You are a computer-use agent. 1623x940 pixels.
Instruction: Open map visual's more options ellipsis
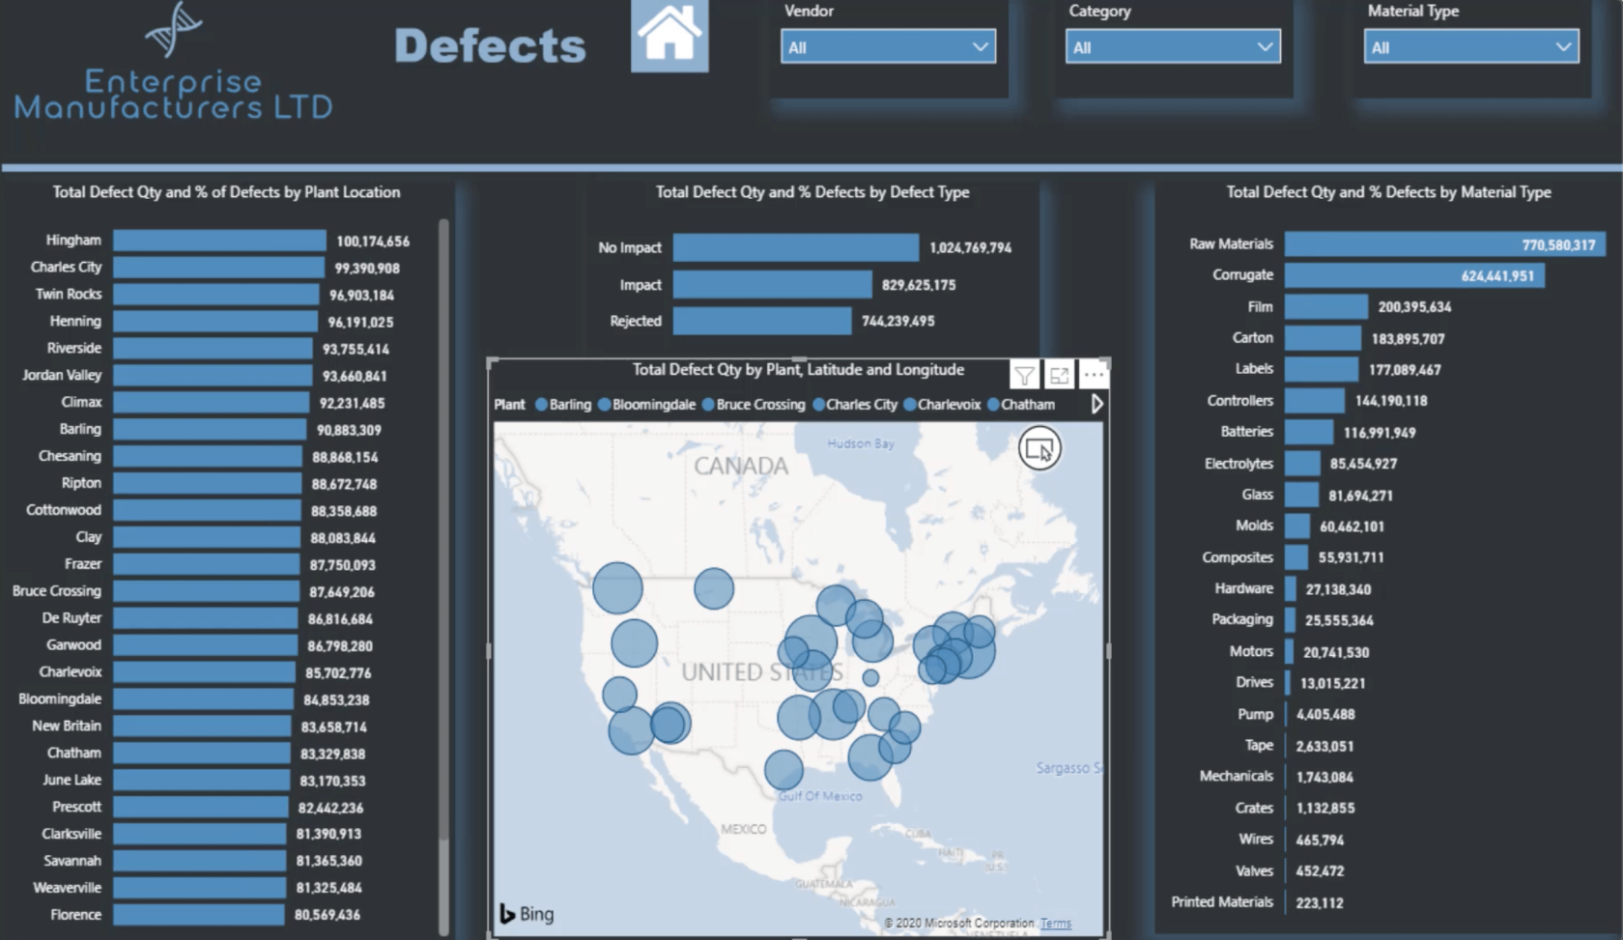click(x=1094, y=375)
